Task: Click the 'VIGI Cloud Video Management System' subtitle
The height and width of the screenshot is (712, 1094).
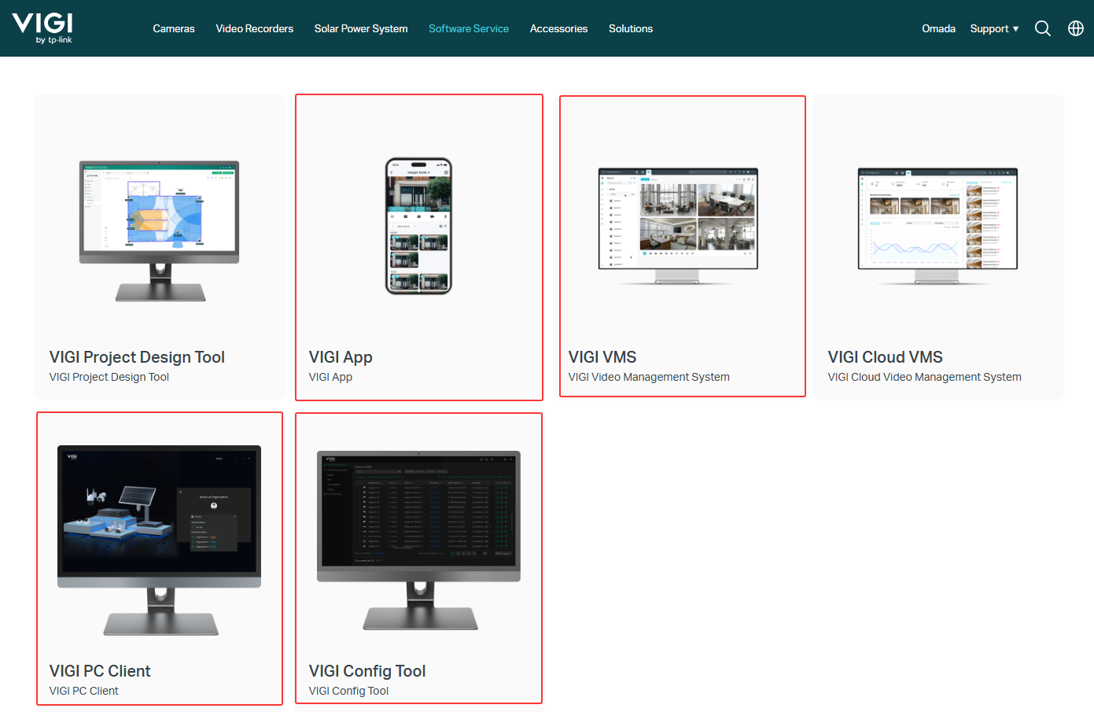Action: pos(924,377)
